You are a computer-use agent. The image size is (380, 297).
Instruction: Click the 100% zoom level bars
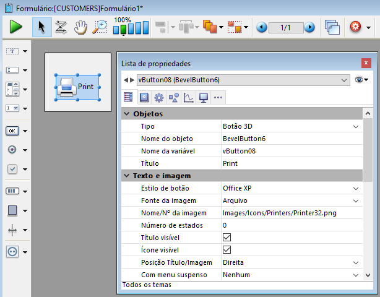click(131, 27)
